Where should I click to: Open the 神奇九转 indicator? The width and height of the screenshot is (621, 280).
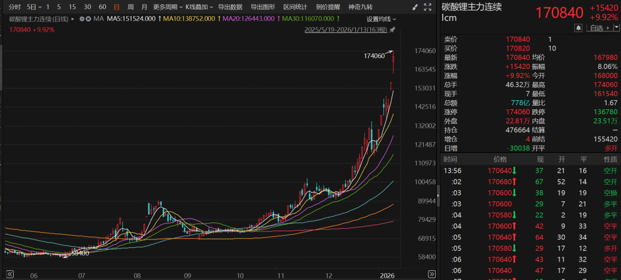coord(361,7)
